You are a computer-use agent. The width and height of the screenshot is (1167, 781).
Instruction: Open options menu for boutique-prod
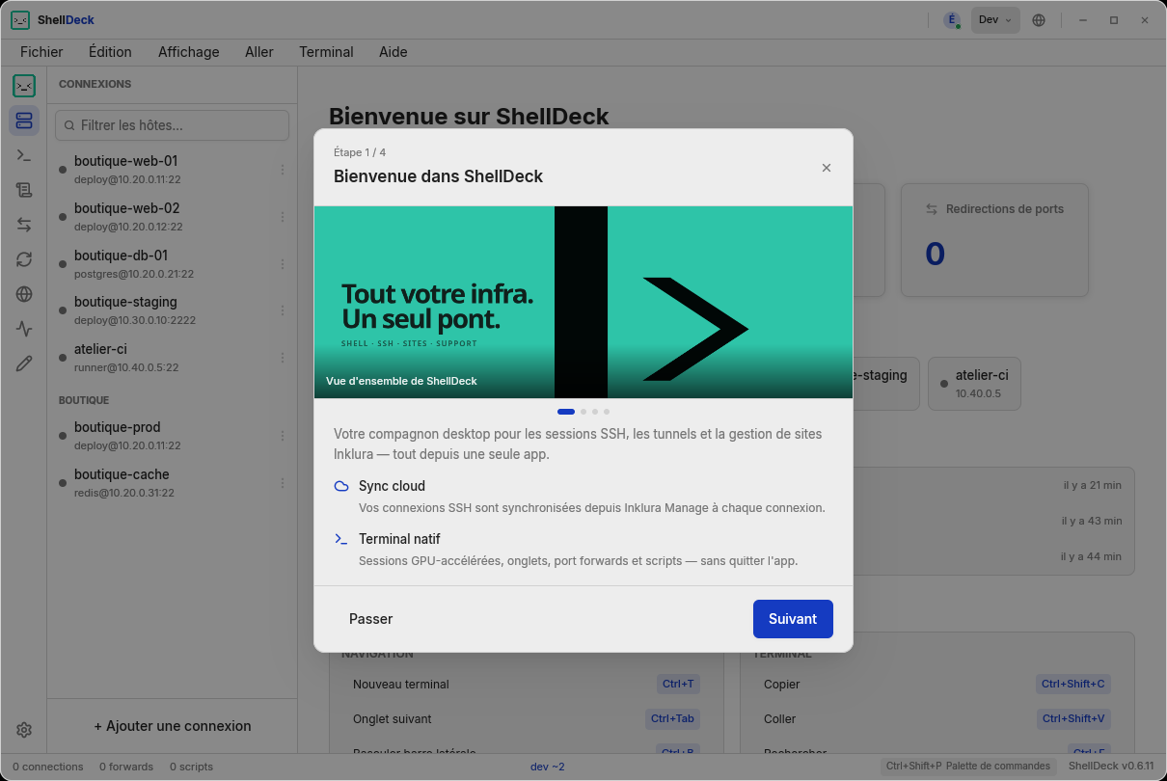tap(283, 436)
